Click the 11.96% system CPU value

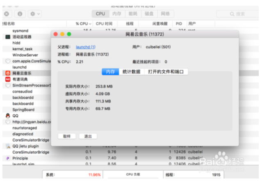pos(94,175)
